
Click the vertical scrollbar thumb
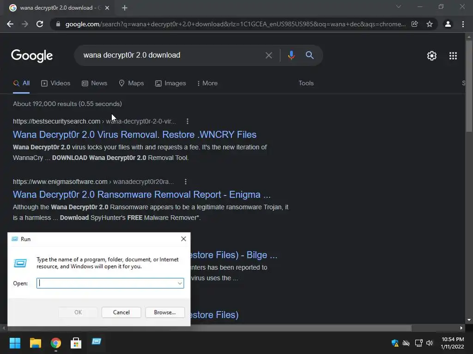(469, 86)
